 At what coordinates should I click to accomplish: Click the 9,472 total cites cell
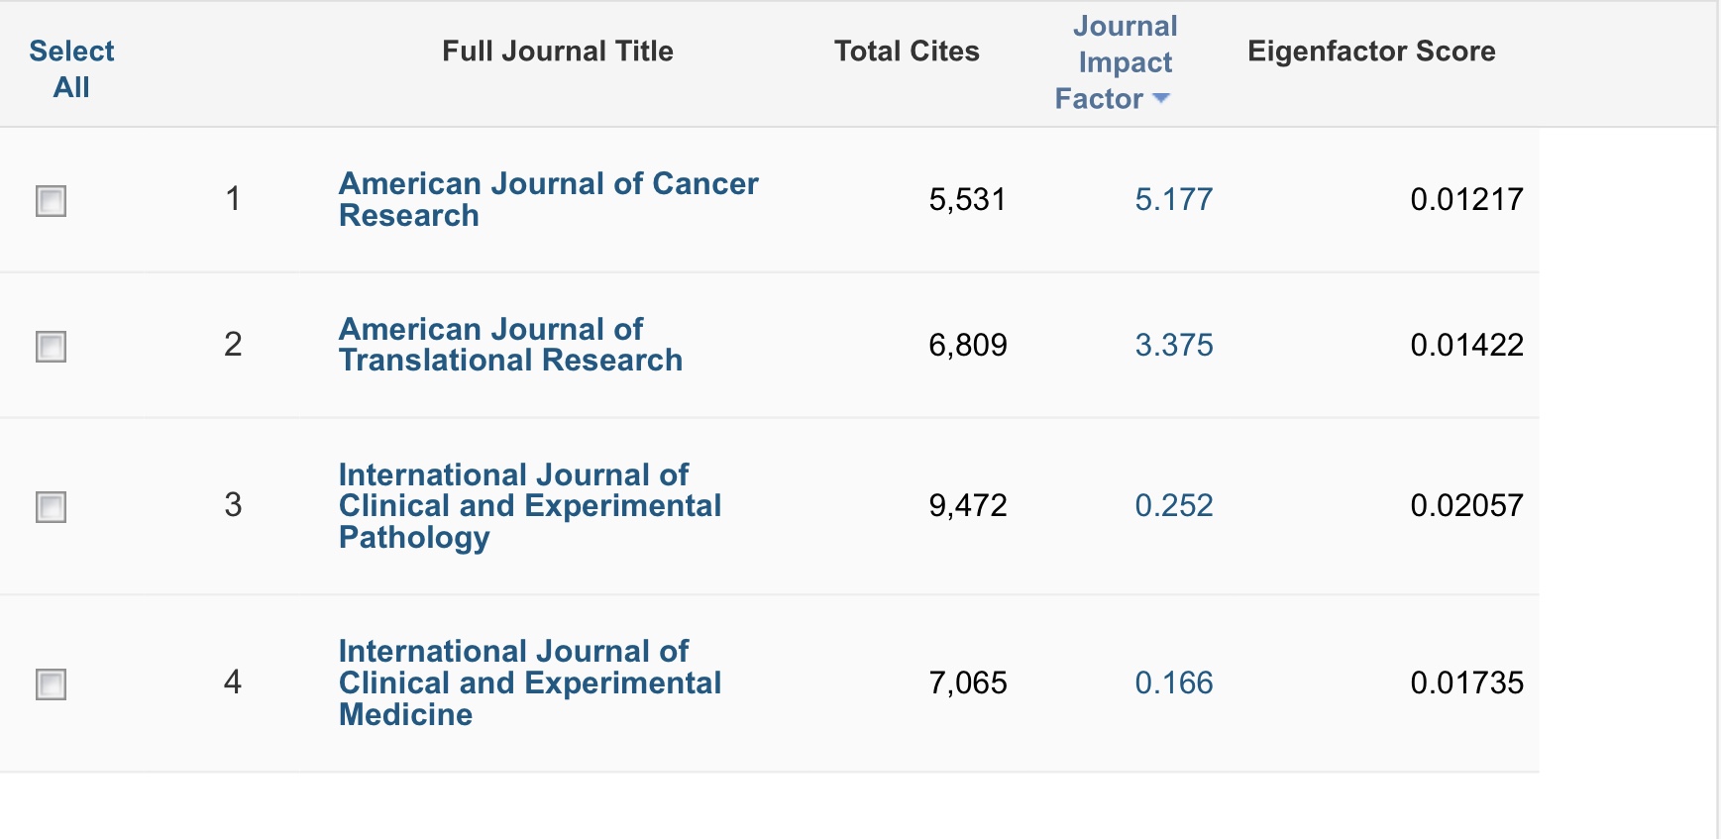tap(967, 506)
